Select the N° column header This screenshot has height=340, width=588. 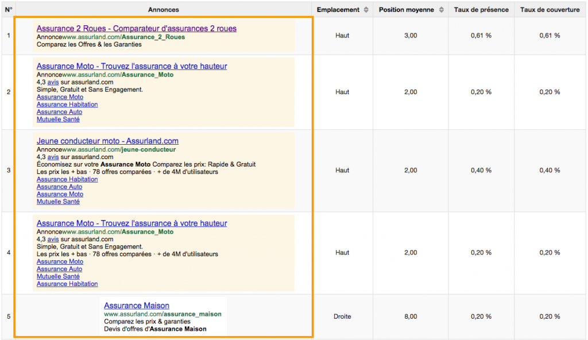tap(9, 10)
